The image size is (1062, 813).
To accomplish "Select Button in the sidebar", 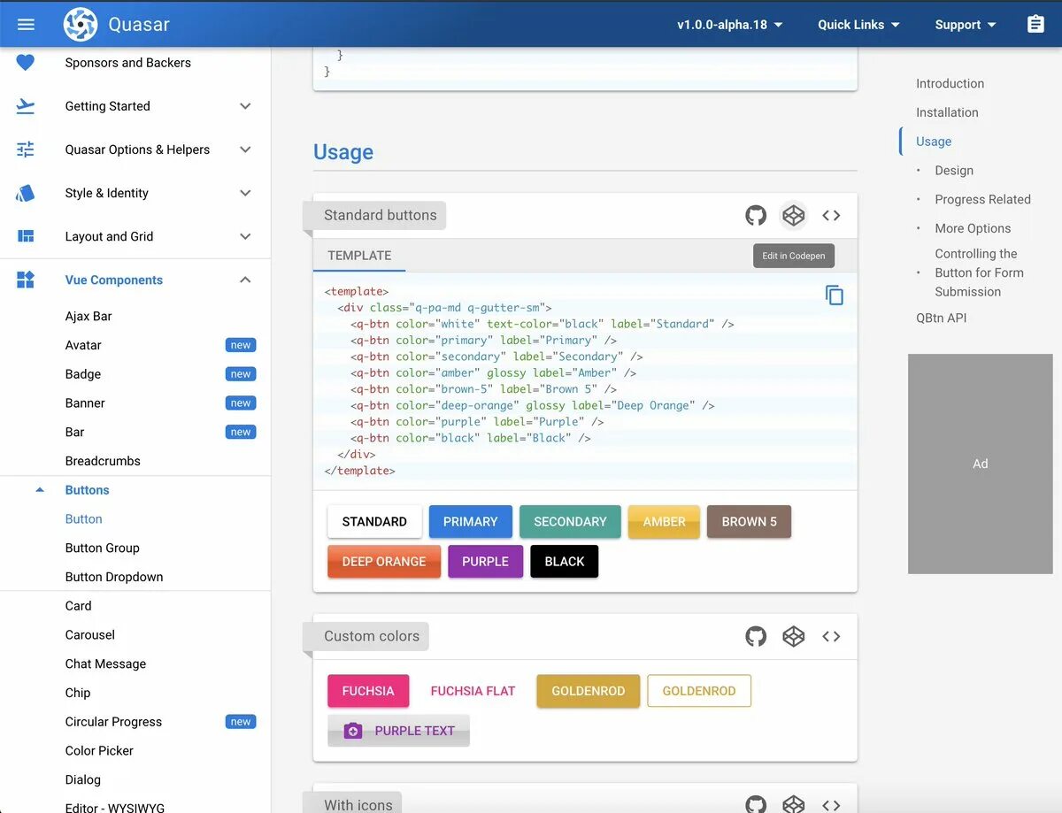I will point(84,518).
